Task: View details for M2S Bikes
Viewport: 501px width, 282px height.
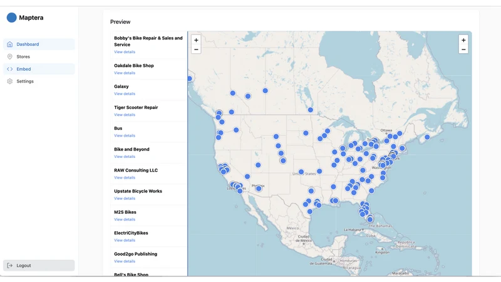Action: click(125, 219)
